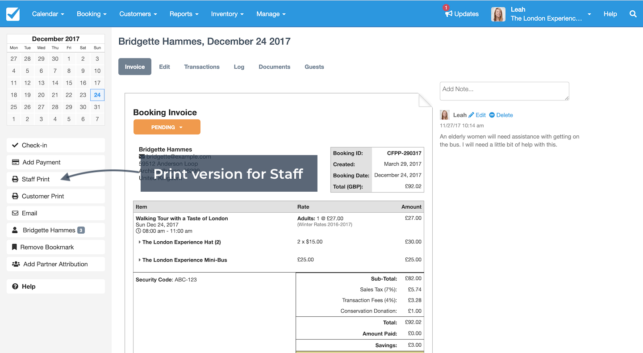643x353 pixels.
Task: Click the pencil icon next to Edit note
Action: pyautogui.click(x=471, y=115)
